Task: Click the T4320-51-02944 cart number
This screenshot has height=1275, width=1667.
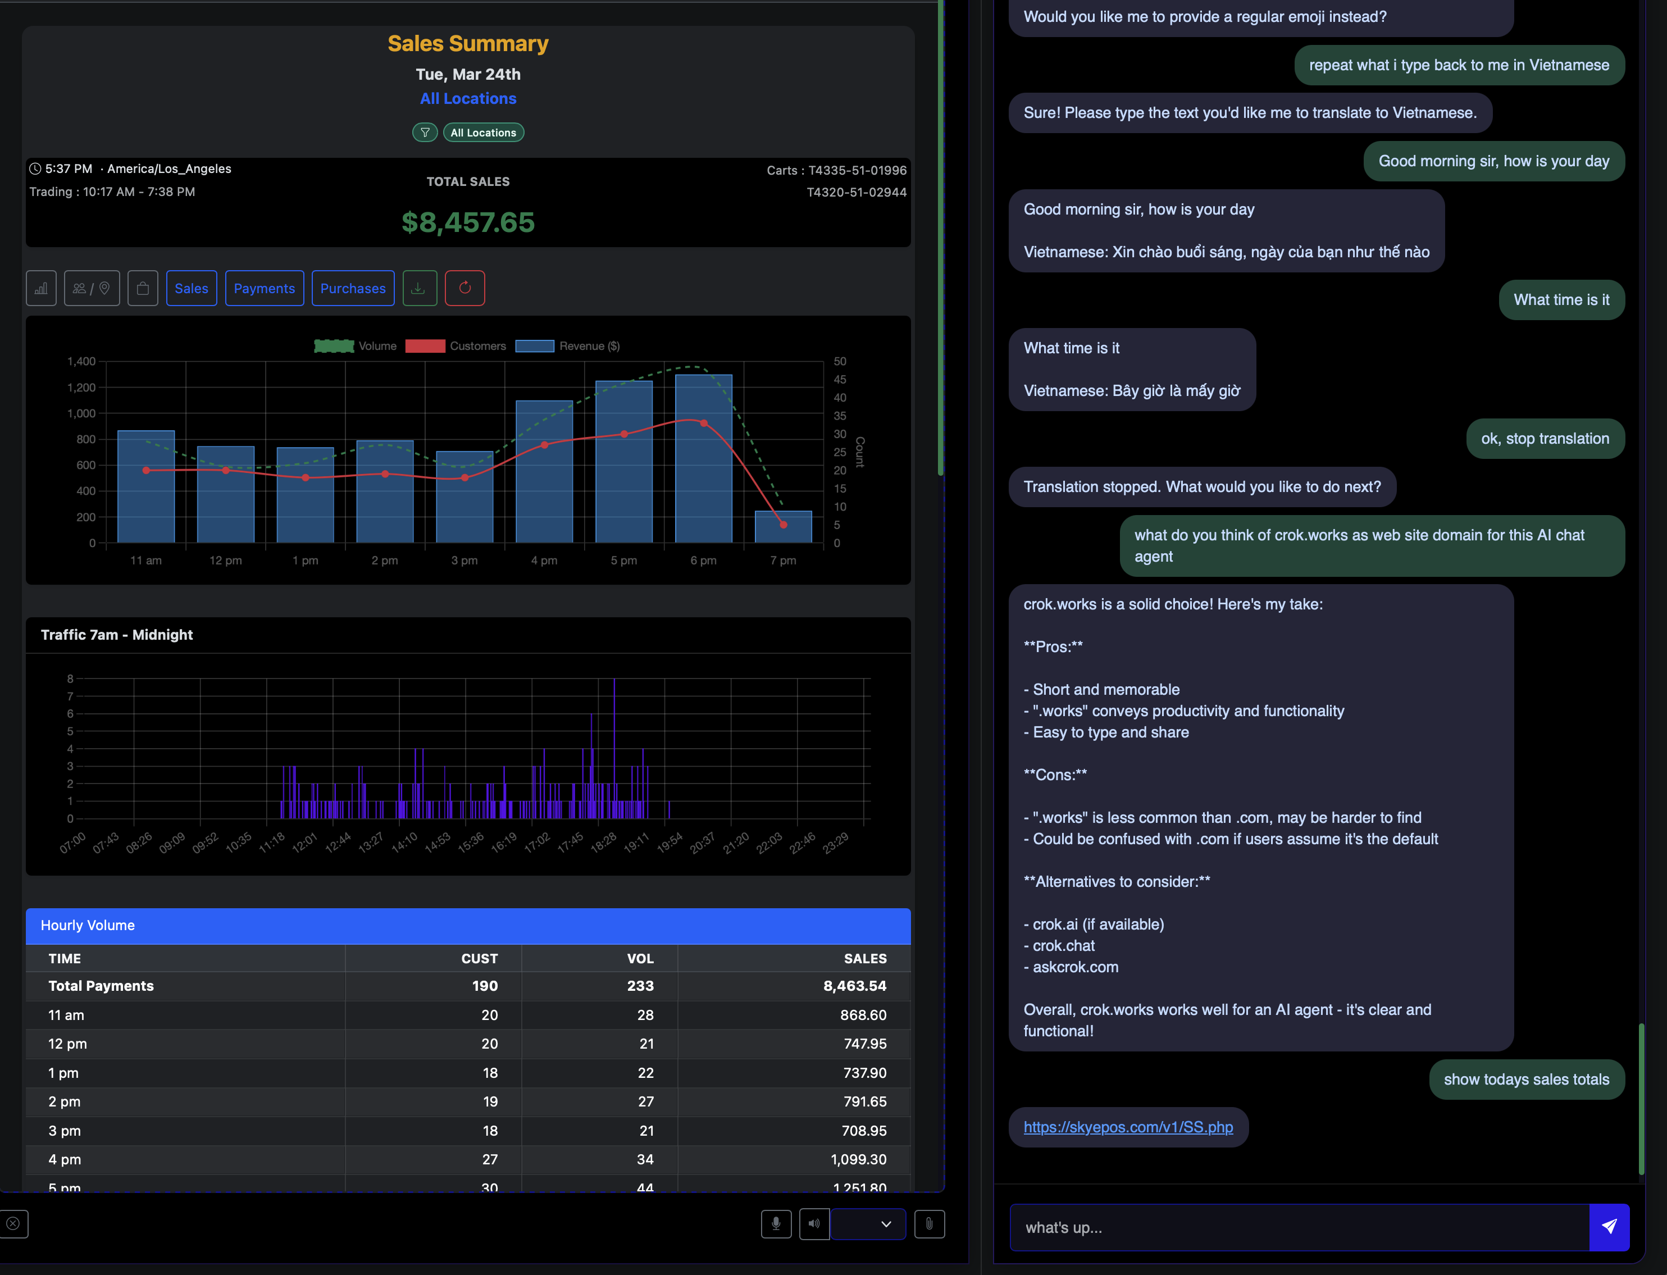Action: (x=857, y=193)
